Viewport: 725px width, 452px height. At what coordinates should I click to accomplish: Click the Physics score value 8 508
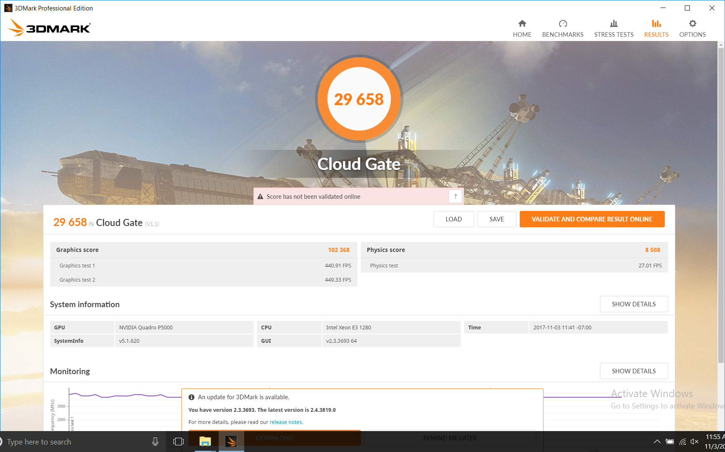click(652, 250)
